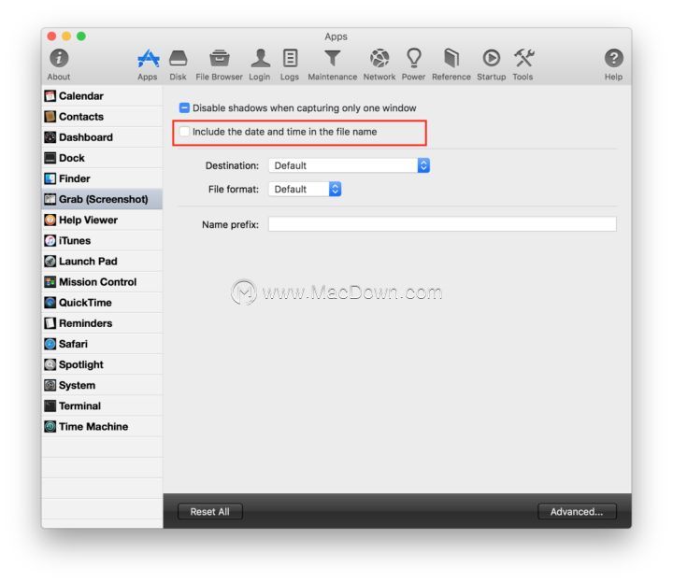Click the Help question mark icon
The image size is (673, 583).
pyautogui.click(x=614, y=58)
